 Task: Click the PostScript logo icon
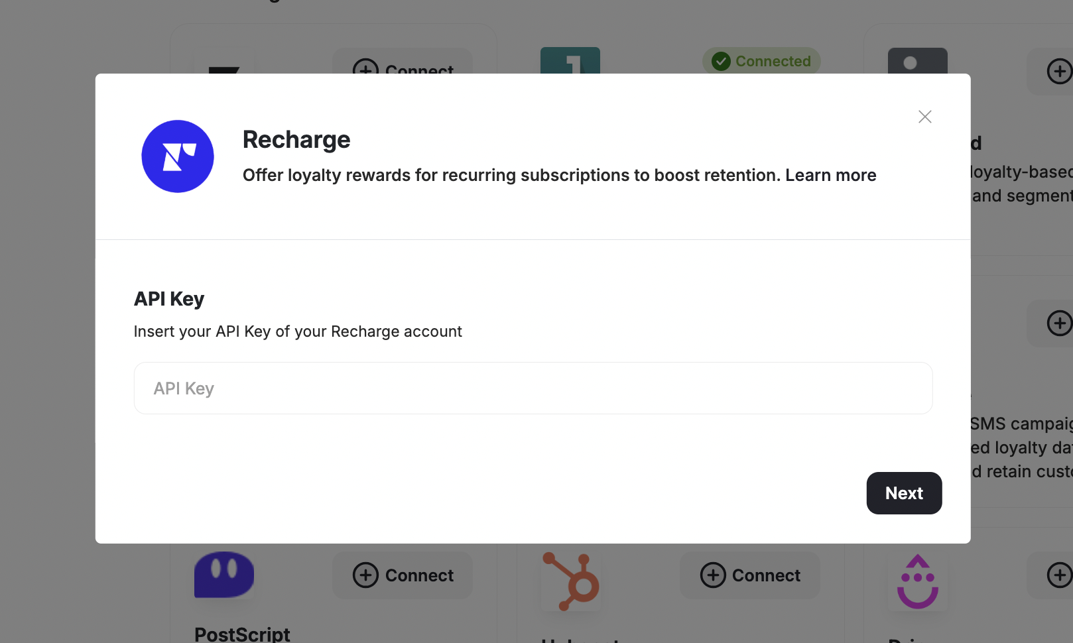[224, 575]
